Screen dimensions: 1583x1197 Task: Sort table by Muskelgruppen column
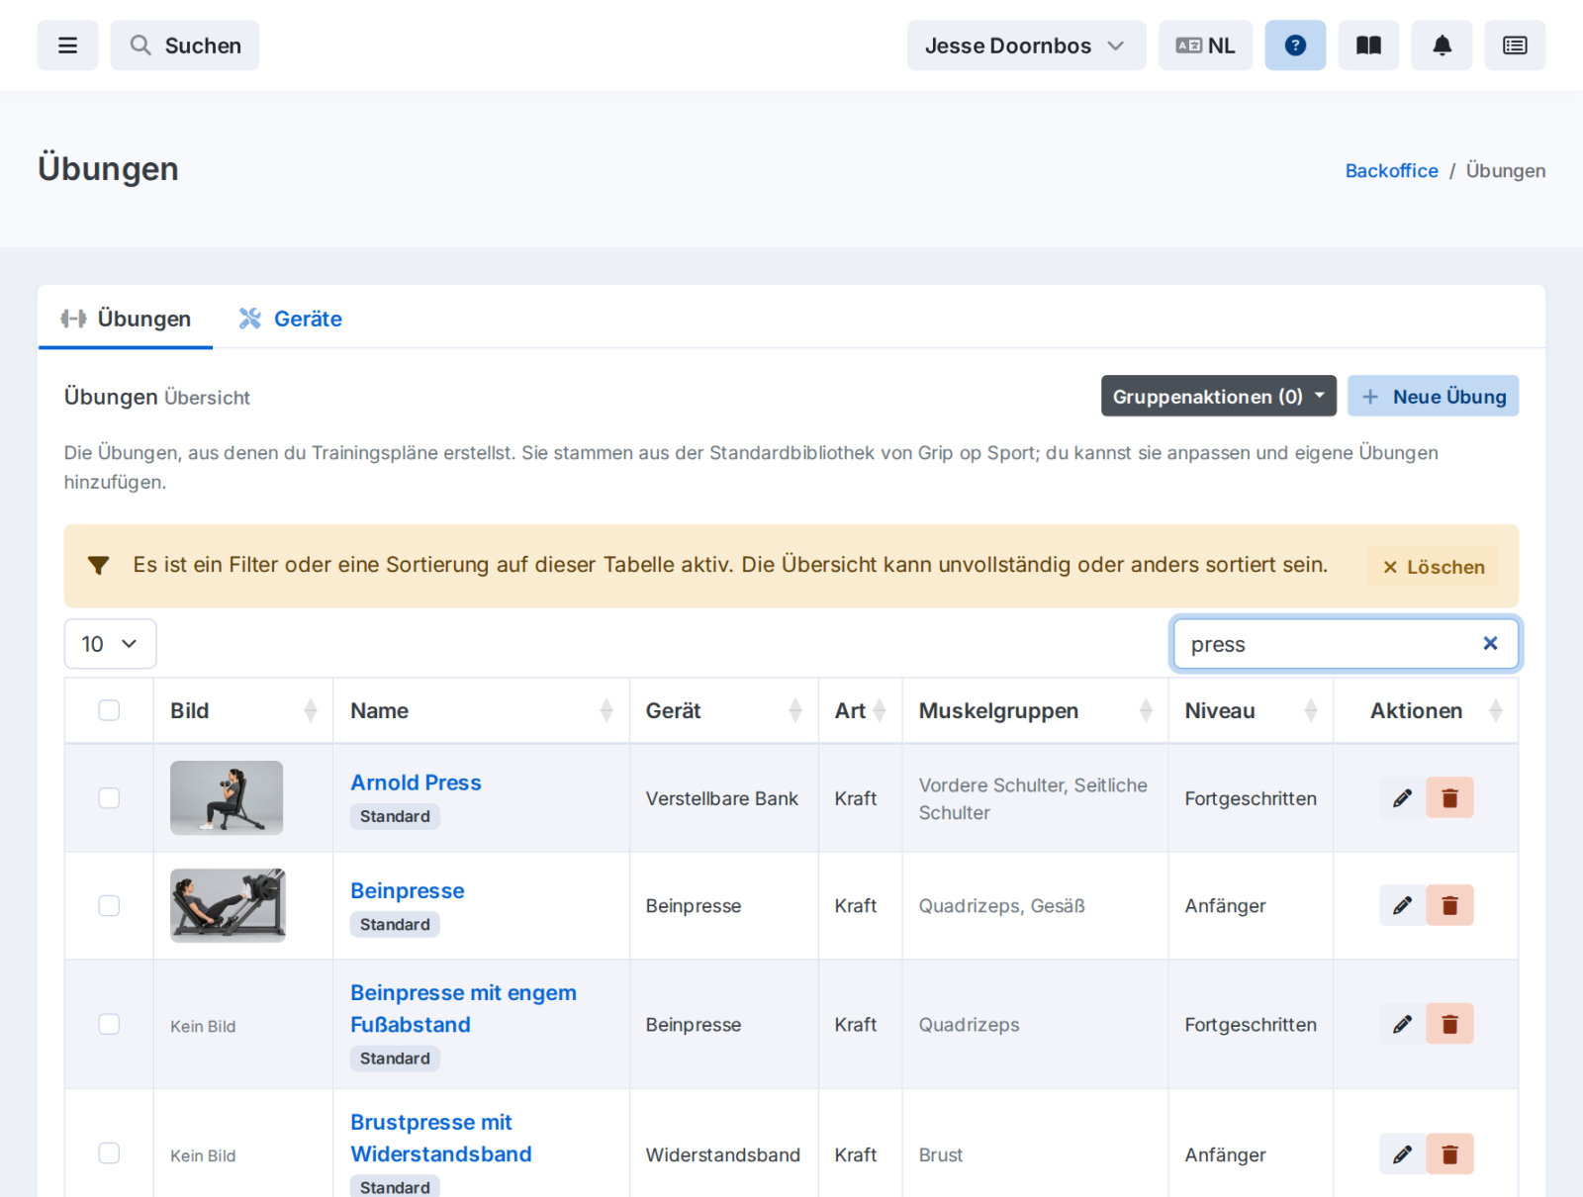[1035, 710]
